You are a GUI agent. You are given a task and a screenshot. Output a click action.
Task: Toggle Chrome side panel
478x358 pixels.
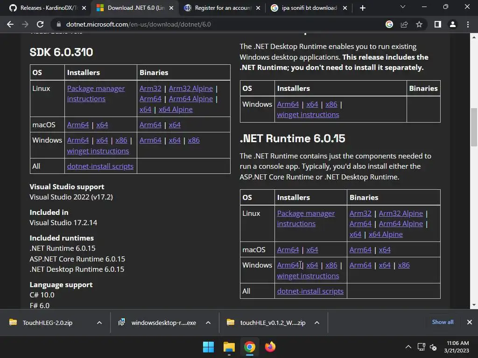(438, 24)
